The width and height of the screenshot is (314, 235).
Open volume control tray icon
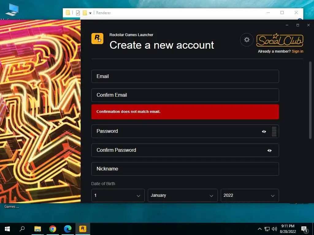point(274,229)
